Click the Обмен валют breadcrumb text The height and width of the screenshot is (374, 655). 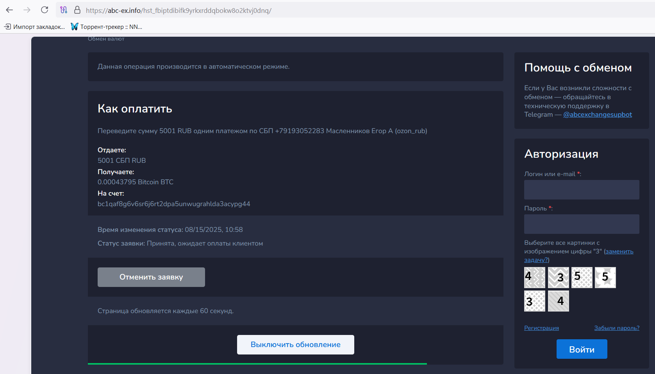[106, 39]
